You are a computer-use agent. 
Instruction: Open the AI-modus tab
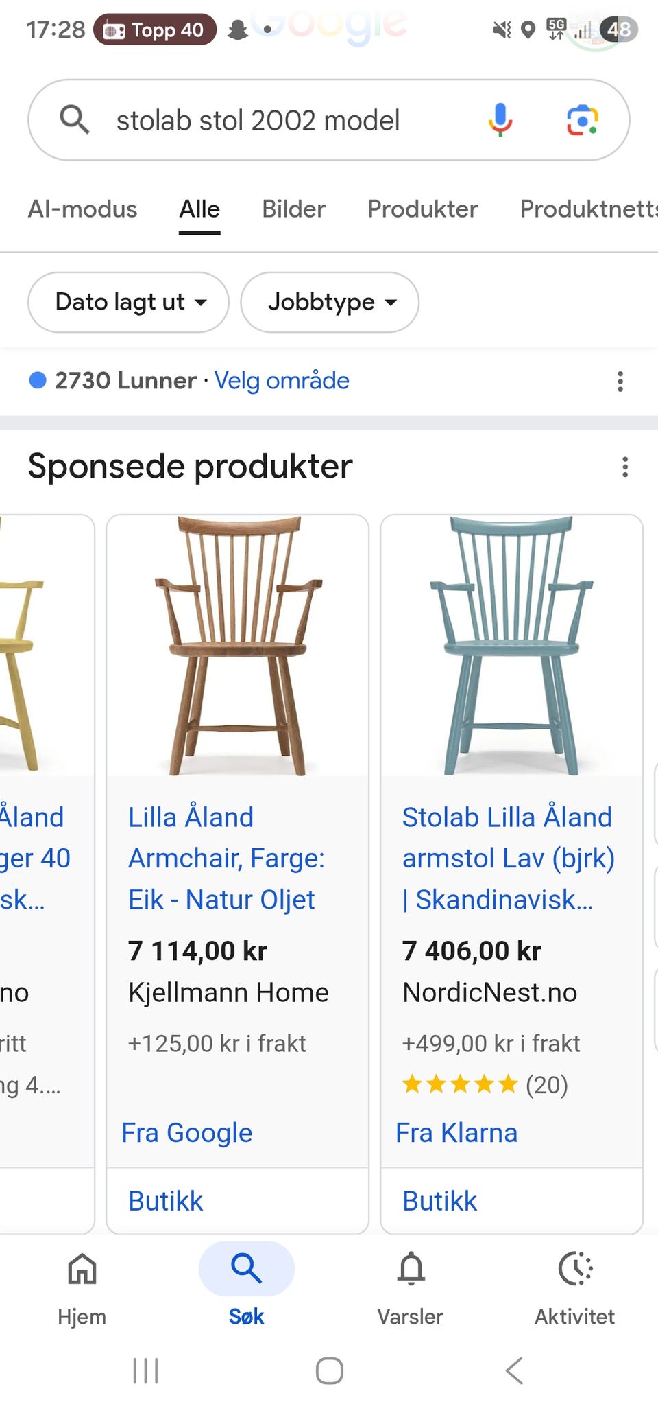point(82,209)
